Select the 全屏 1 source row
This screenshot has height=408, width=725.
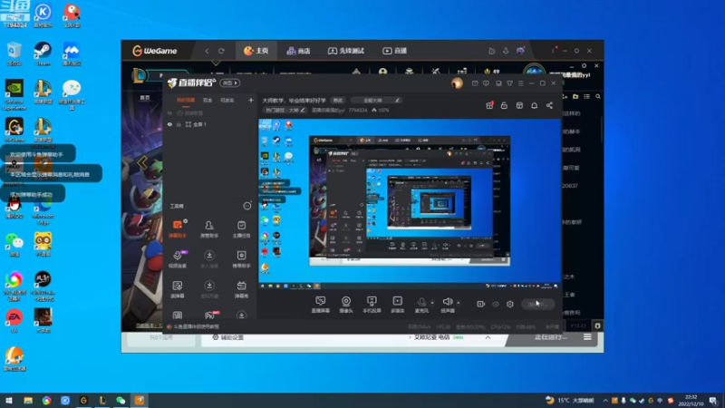[210, 124]
